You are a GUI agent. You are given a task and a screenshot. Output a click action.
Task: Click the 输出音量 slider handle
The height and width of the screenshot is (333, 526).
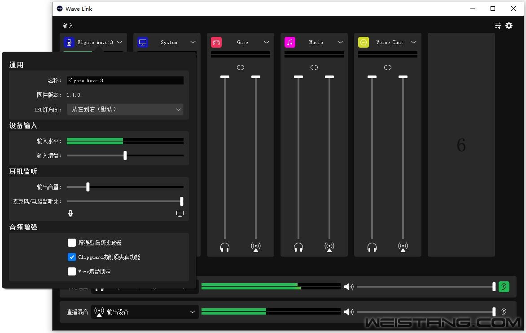tap(88, 187)
